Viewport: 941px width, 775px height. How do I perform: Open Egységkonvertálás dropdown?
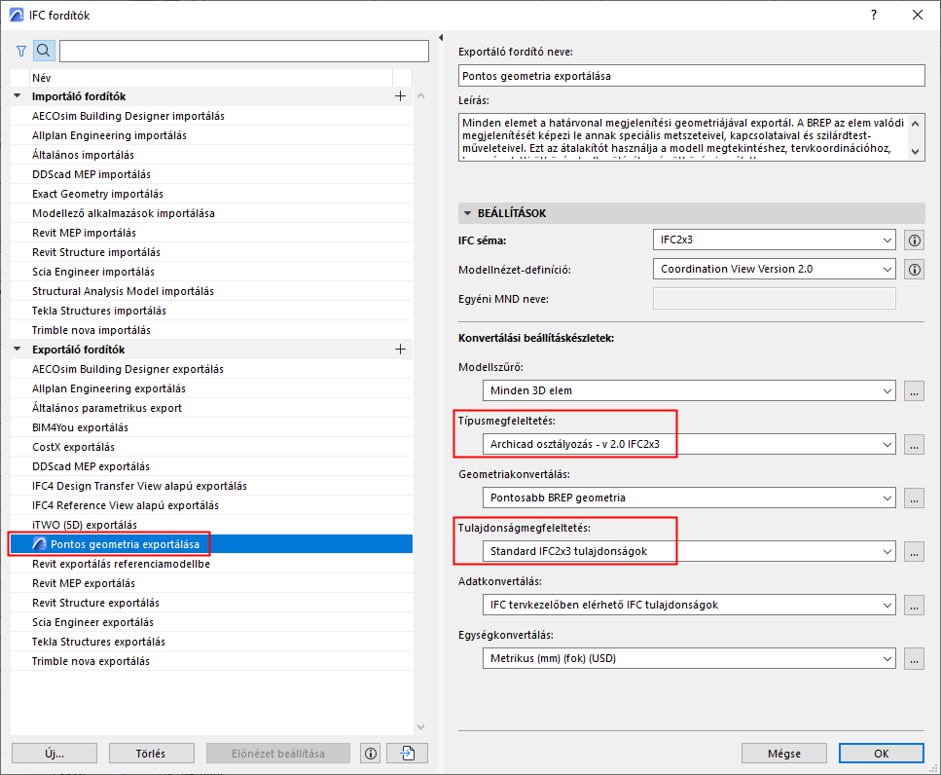click(x=689, y=658)
